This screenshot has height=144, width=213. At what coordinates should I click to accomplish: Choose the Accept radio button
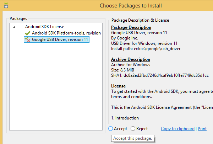110,129
